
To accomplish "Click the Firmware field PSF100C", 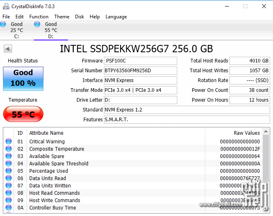I will pos(141,61).
